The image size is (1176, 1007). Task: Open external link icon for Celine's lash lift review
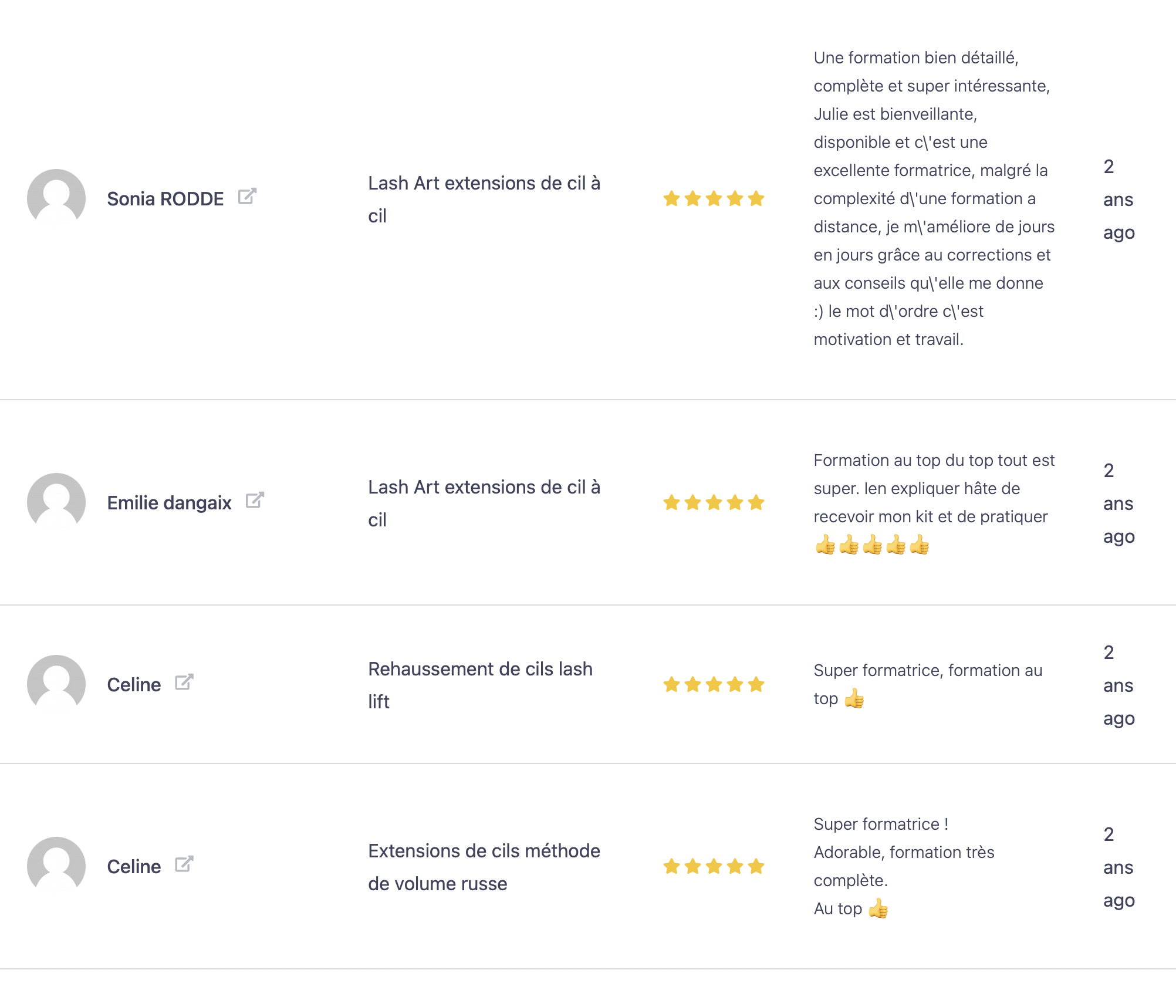[x=184, y=682]
